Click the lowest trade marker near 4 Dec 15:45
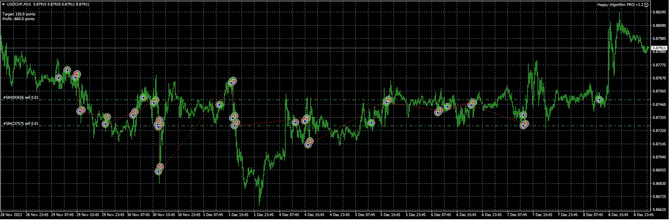 point(308,145)
